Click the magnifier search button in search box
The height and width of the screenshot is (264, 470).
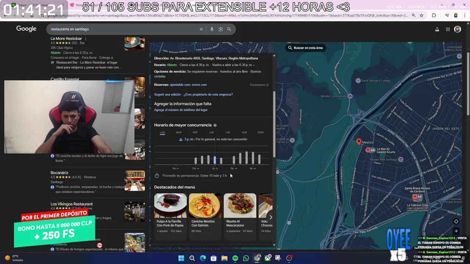(229, 29)
